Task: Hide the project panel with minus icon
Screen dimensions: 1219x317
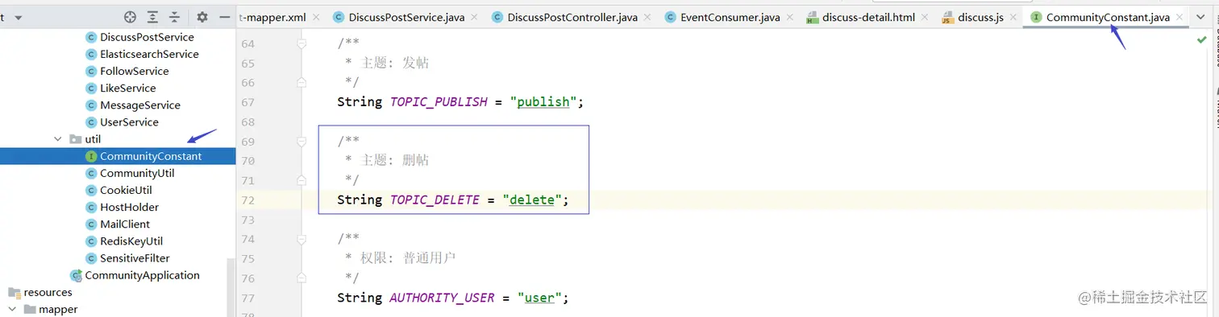Action: pyautogui.click(x=224, y=17)
